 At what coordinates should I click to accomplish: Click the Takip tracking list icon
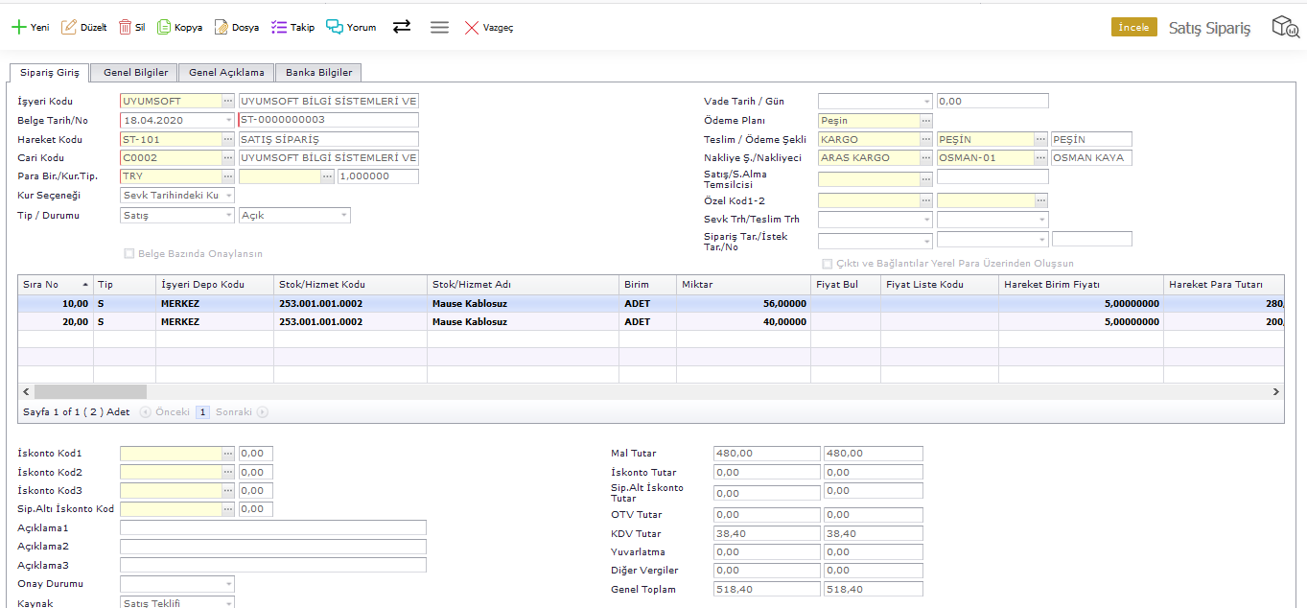tap(279, 27)
